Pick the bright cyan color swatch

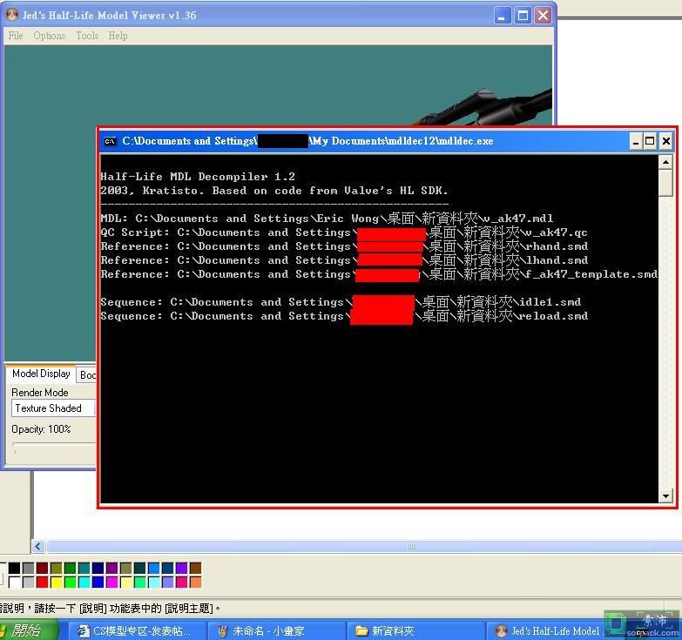[x=84, y=582]
